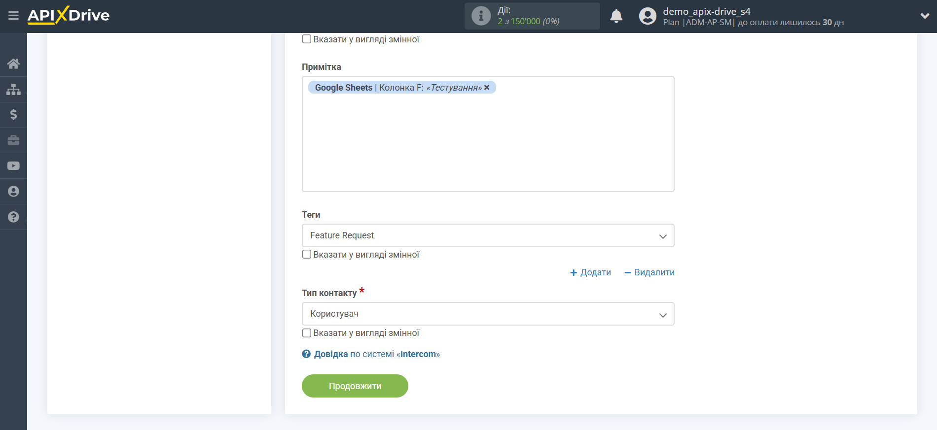Viewport: 937px width, 430px height.
Task: Click the briefcase icon in sidebar
Action: pyautogui.click(x=13, y=140)
